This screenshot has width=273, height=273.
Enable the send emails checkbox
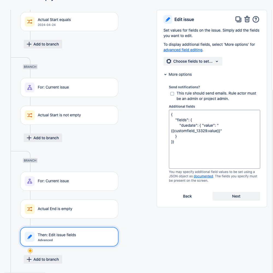click(x=172, y=94)
